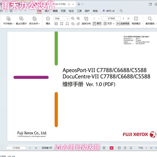The height and width of the screenshot is (157, 157).
Task: Click the 旋转文档 rotate document icon
Action: (x=86, y=19)
